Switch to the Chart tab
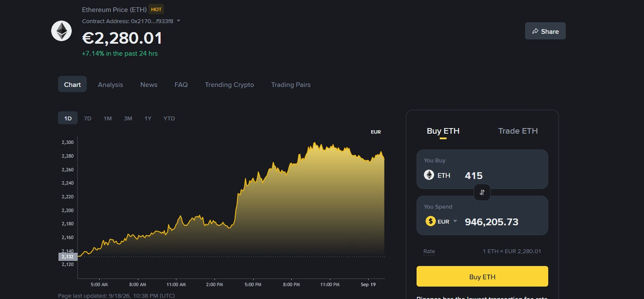 pos(72,84)
